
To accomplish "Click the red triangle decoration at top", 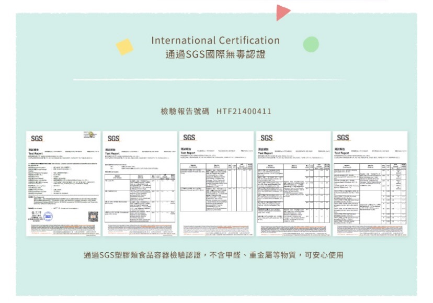I will pos(282,12).
